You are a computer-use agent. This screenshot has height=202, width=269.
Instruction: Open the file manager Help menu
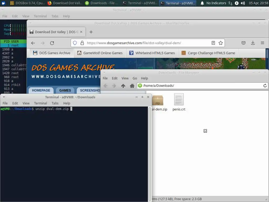point(144,78)
